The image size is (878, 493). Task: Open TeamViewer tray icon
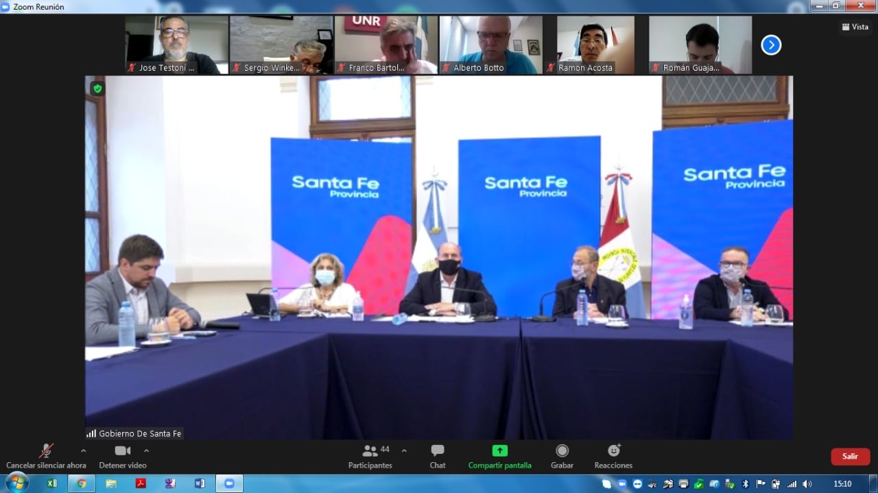[x=637, y=484]
